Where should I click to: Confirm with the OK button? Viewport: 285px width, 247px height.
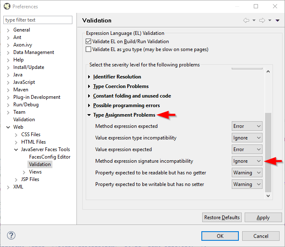click(220, 236)
